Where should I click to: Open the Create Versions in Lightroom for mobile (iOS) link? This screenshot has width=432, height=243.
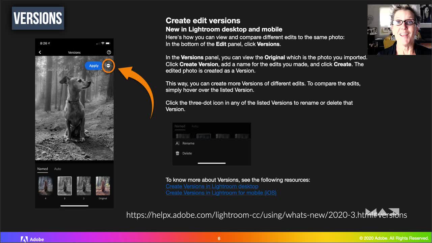coord(221,193)
